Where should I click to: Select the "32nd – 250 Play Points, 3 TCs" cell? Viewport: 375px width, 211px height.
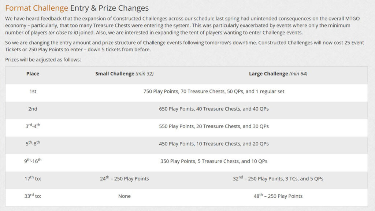pyautogui.click(x=278, y=179)
